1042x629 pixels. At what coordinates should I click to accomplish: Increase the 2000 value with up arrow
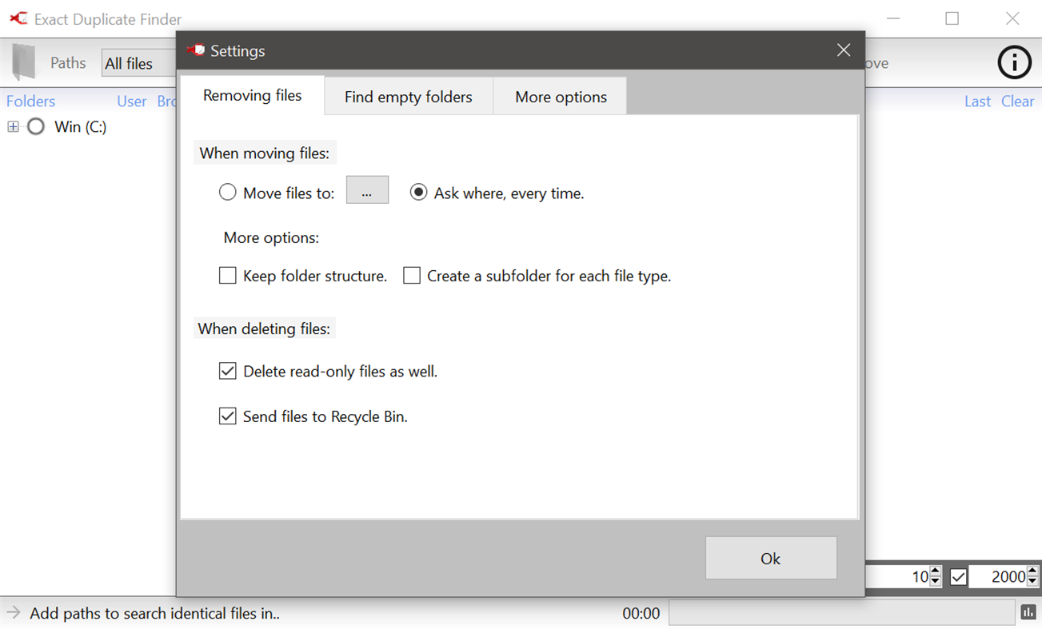pos(1033,572)
